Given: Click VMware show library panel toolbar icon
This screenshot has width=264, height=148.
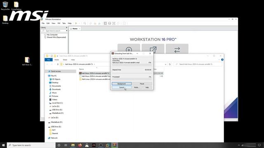Looking at the screenshot, I should 105,23.
